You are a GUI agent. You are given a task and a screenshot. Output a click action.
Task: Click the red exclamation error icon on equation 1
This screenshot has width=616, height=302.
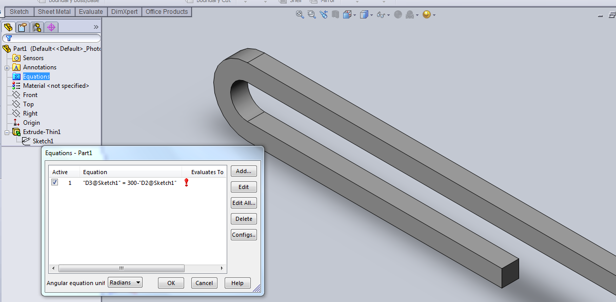[186, 182]
